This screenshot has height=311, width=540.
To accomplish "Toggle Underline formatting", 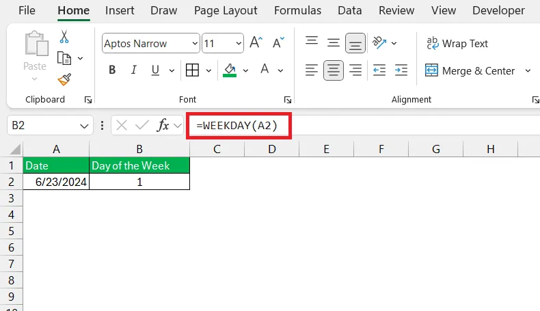I will [155, 70].
